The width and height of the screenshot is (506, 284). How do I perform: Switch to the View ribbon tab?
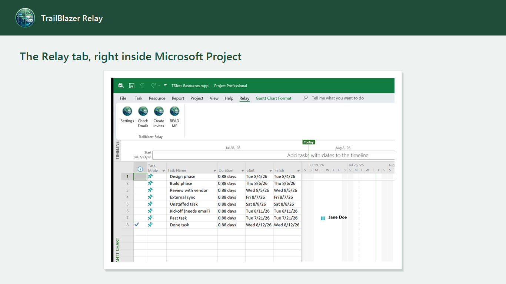[x=214, y=98]
